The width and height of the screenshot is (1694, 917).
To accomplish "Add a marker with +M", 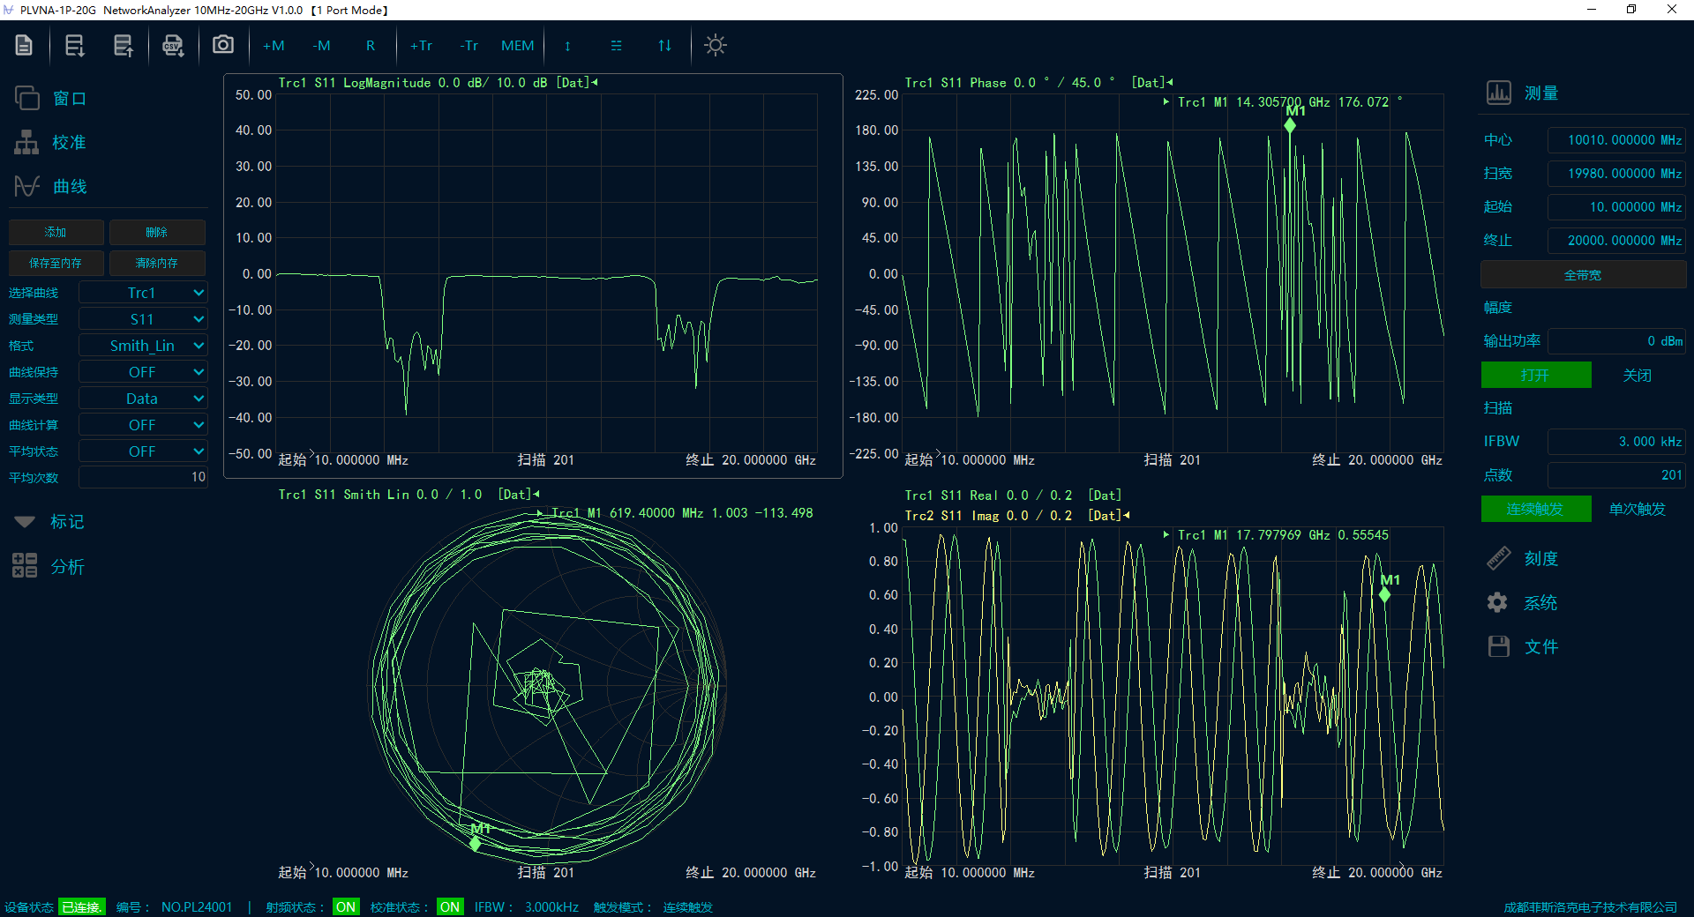I will click(x=274, y=46).
